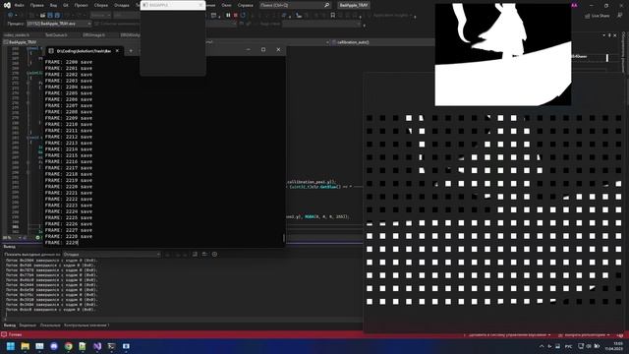Open File Explorer from the taskbar

tap(25, 346)
